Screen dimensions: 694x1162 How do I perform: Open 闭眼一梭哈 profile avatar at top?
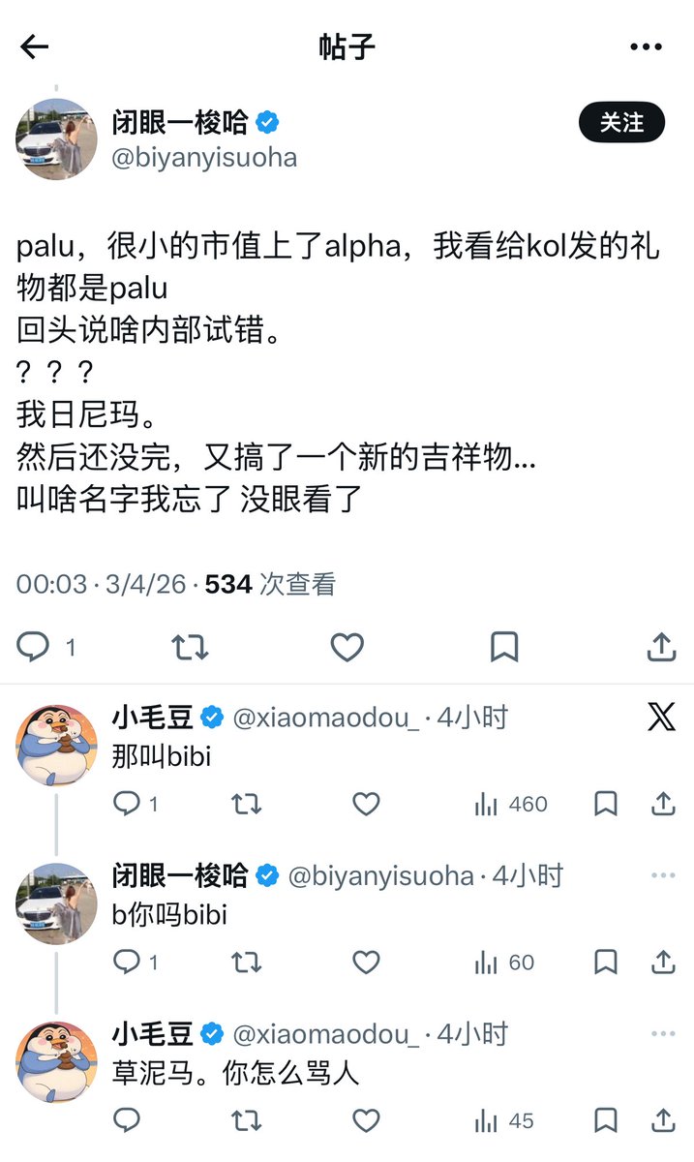[x=56, y=138]
